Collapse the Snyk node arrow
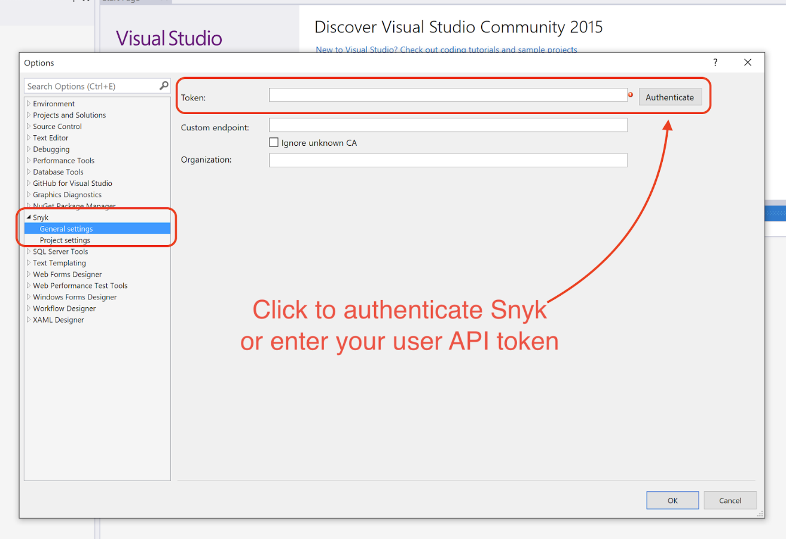Image resolution: width=786 pixels, height=539 pixels. (x=29, y=218)
